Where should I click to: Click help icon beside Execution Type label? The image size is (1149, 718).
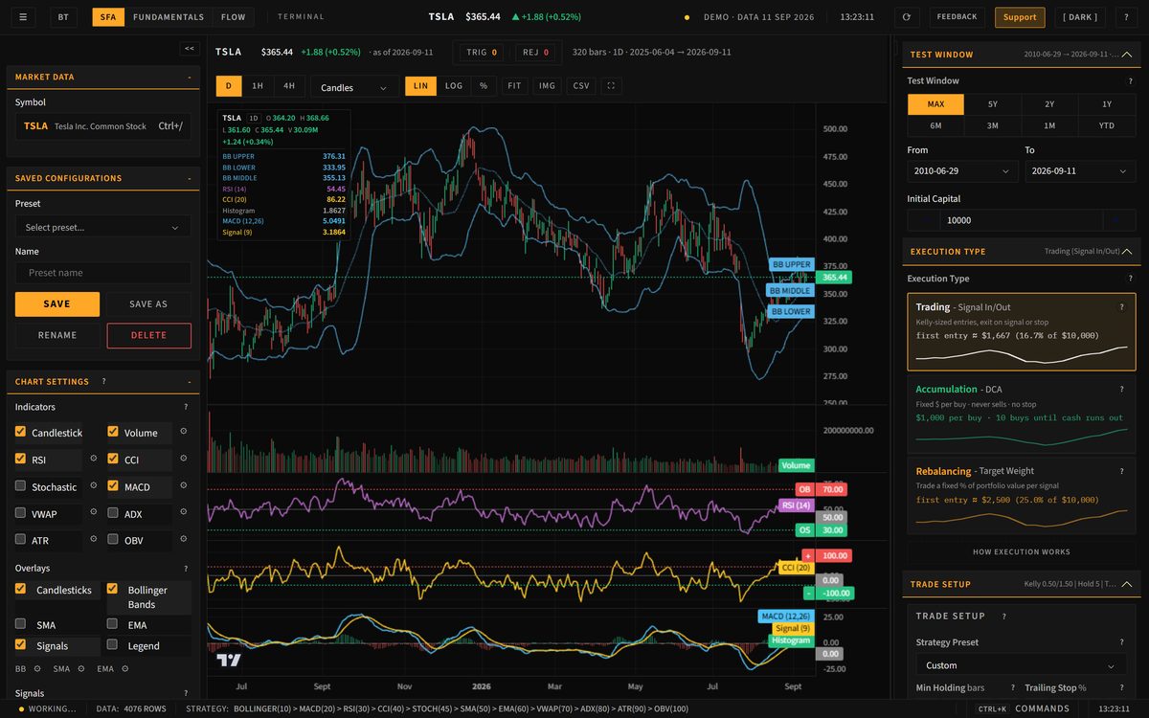pyautogui.click(x=1130, y=279)
